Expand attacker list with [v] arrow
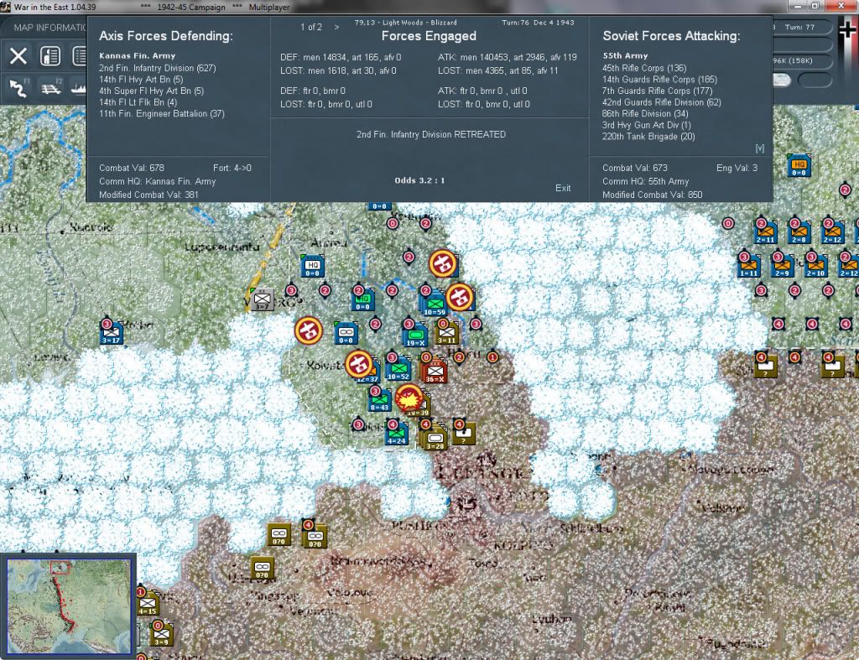This screenshot has height=660, width=859. [x=759, y=148]
